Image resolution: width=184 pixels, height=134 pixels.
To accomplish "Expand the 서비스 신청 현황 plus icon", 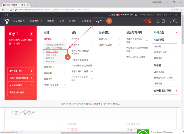I will pos(65,85).
